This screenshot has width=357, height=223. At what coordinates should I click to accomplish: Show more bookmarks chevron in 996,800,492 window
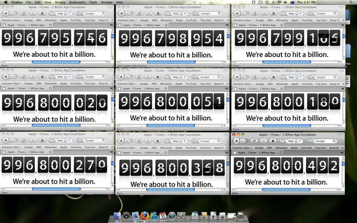click(x=342, y=148)
